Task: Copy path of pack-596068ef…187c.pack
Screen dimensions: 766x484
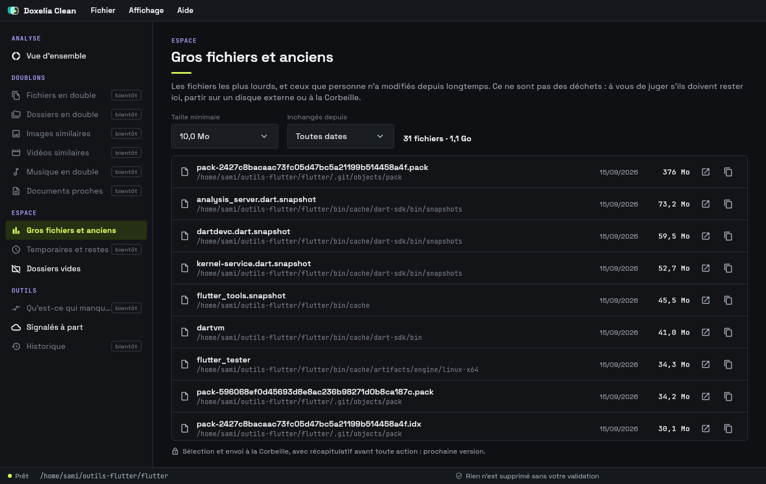Action: tap(728, 396)
